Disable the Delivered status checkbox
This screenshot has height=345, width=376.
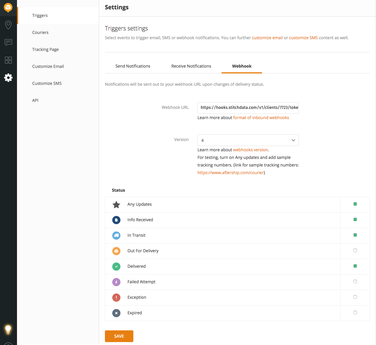point(355,266)
